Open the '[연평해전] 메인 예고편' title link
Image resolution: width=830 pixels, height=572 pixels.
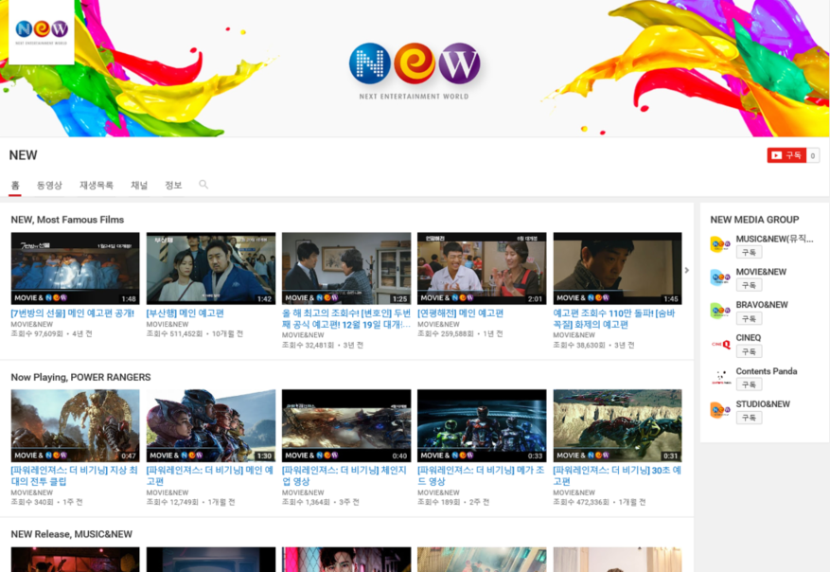coord(461,313)
